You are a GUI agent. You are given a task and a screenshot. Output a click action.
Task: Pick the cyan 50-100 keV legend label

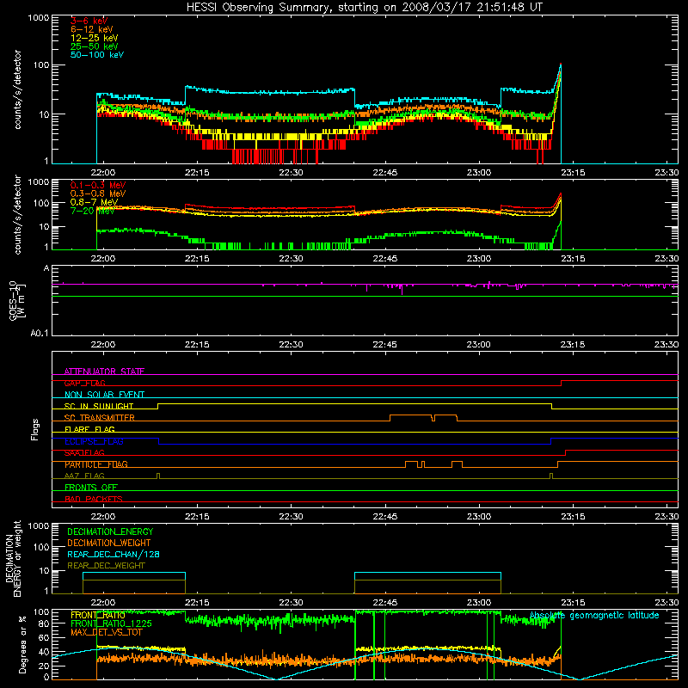click(x=97, y=55)
